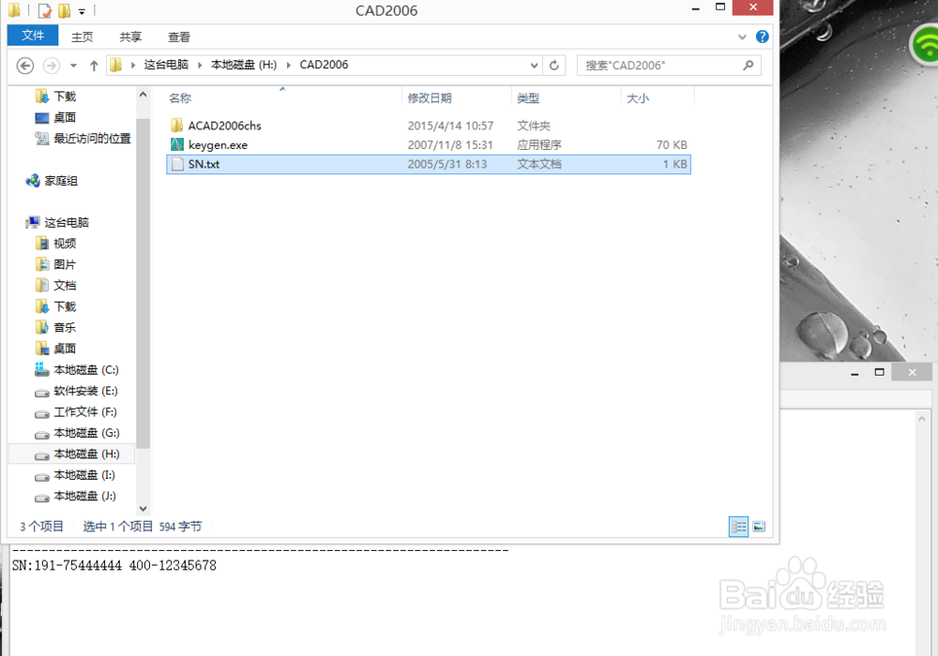Switch to details view icon

tap(739, 527)
